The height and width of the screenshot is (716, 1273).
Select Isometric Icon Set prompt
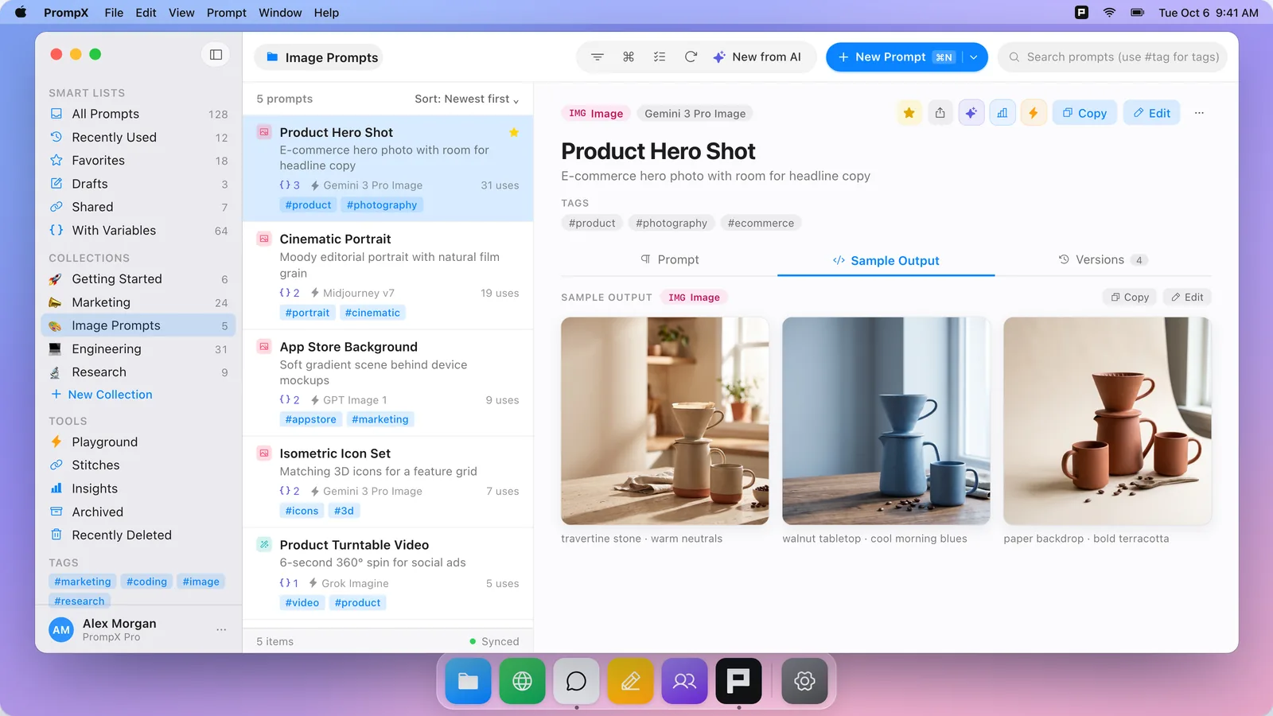(388, 482)
